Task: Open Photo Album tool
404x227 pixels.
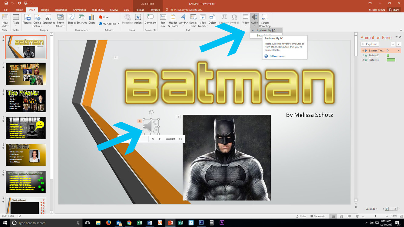Action: pyautogui.click(x=60, y=20)
